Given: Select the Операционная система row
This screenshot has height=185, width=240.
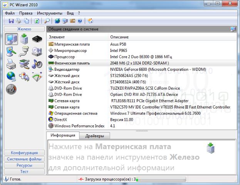Looking at the screenshot, I should (142, 113).
